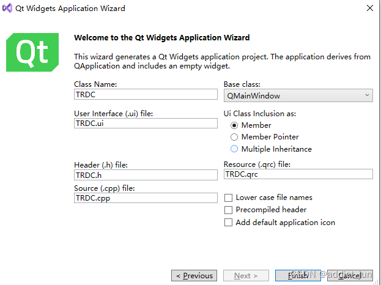Viewport: 381px width, 285px height.
Task: Open the Base class QMainWindow dropdown
Action: click(298, 95)
